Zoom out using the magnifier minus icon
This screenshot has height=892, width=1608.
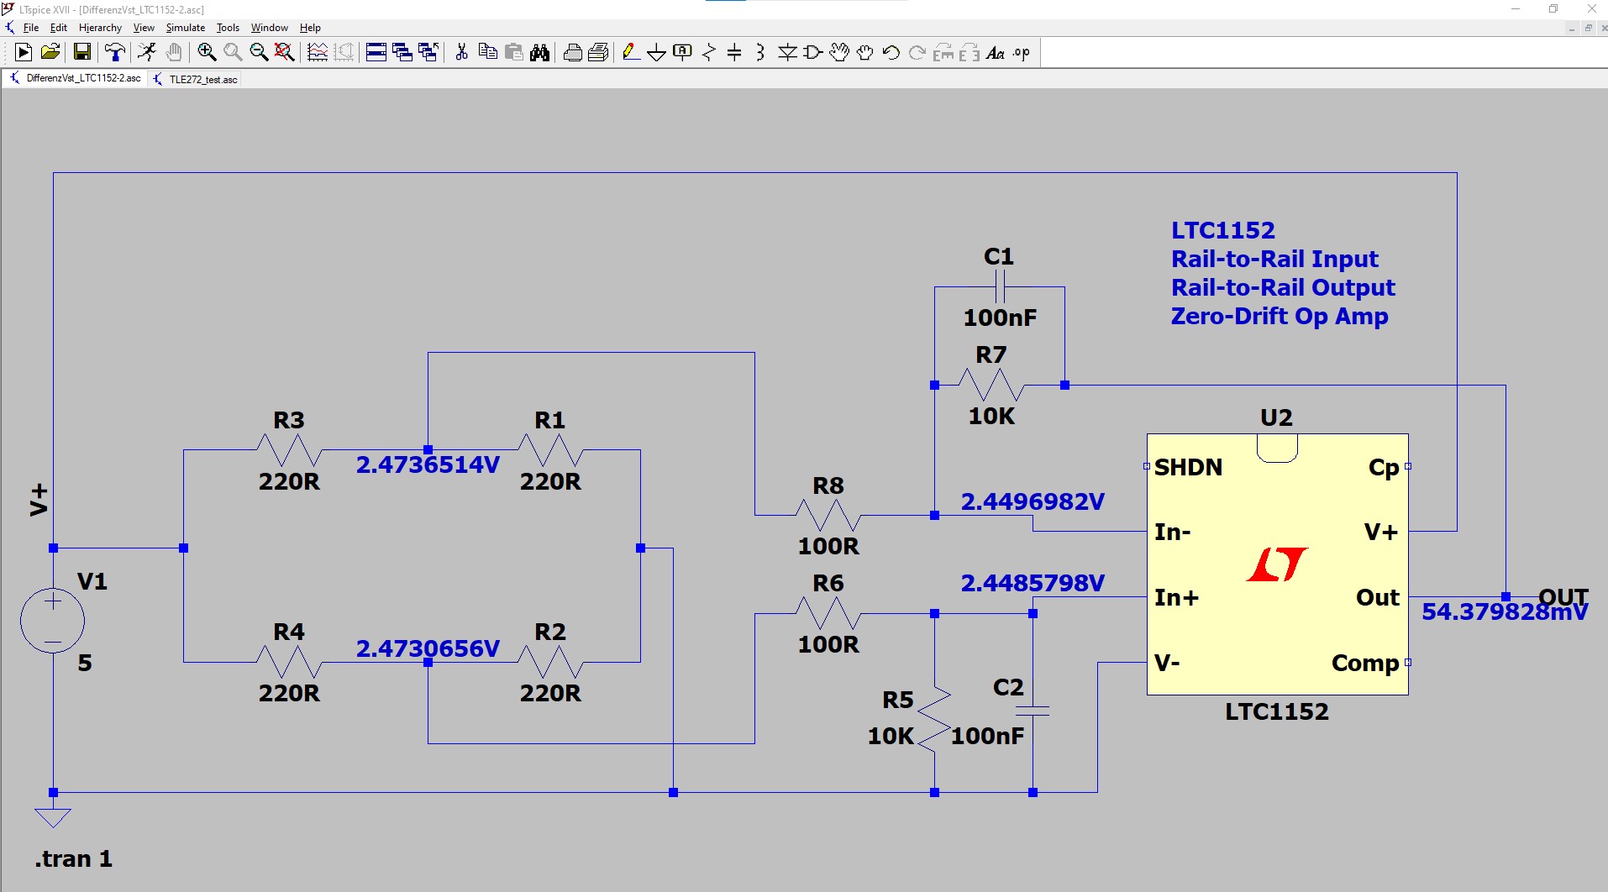point(259,53)
